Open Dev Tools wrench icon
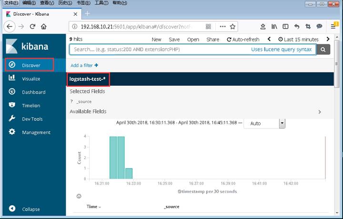This screenshot has width=343, height=219. pos(12,119)
